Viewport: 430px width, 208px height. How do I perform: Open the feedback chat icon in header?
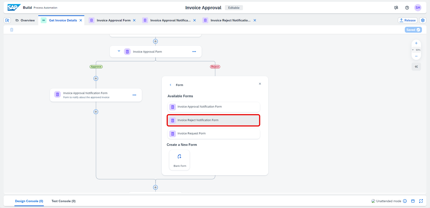click(396, 8)
